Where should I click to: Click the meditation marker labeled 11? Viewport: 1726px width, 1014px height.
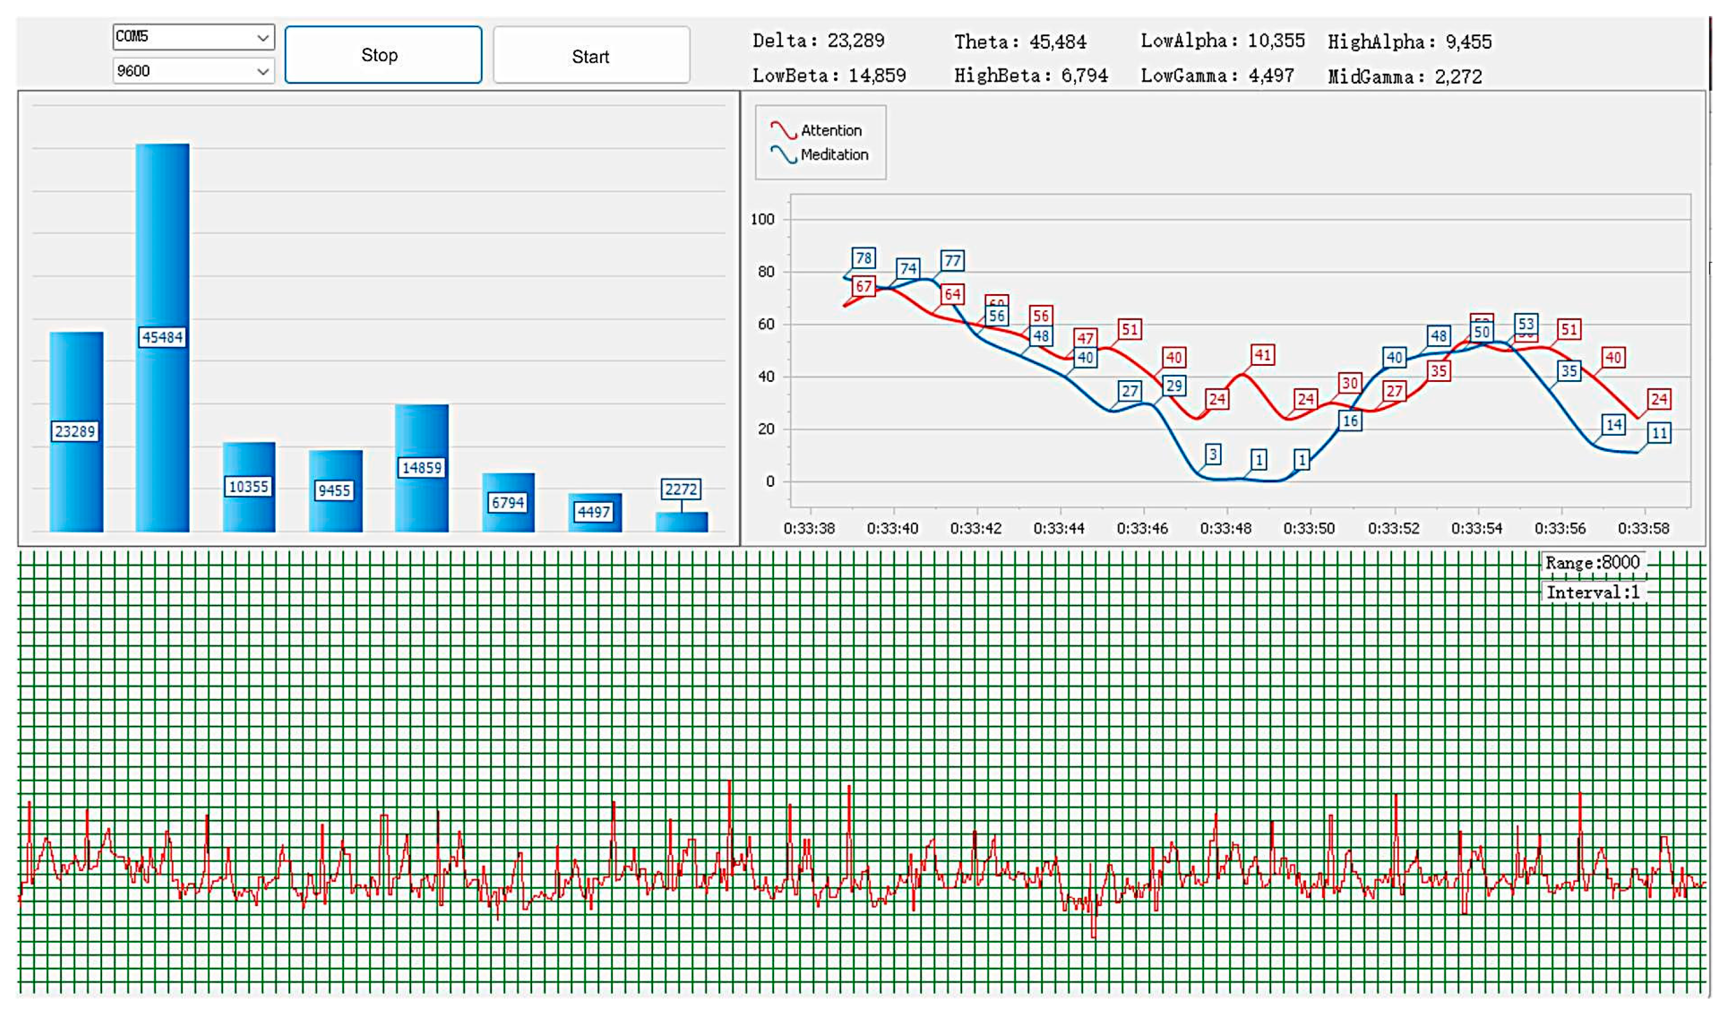point(1659,433)
